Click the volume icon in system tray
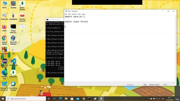Screen dimensions: 180x101 [x=159, y=98]
